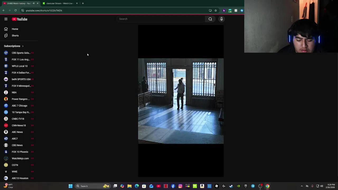This screenshot has height=190, width=338.
Task: Select CNN-News18 subscription
Action: pyautogui.click(x=19, y=125)
